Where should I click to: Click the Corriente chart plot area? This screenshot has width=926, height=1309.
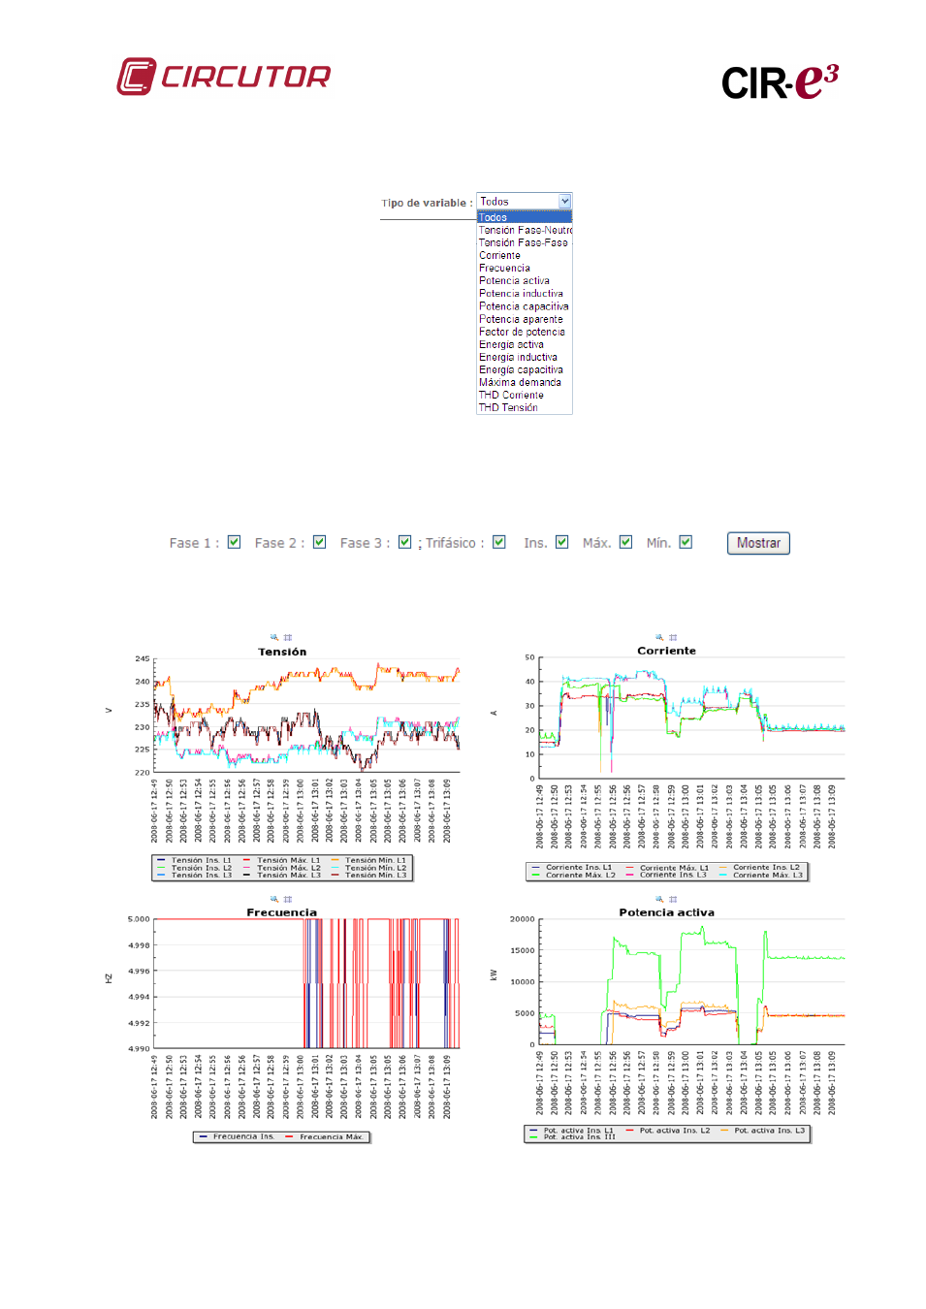click(x=692, y=718)
